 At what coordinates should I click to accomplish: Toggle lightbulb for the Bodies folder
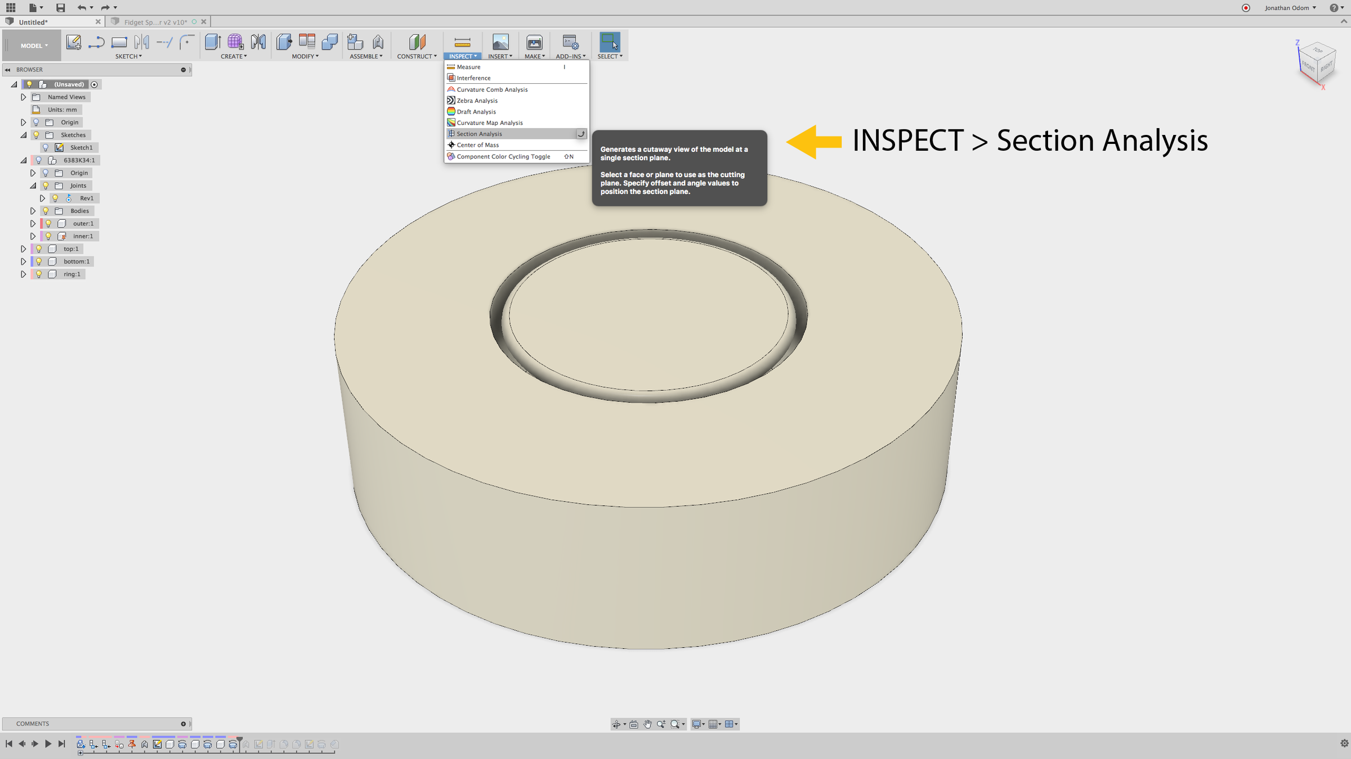[x=46, y=211]
